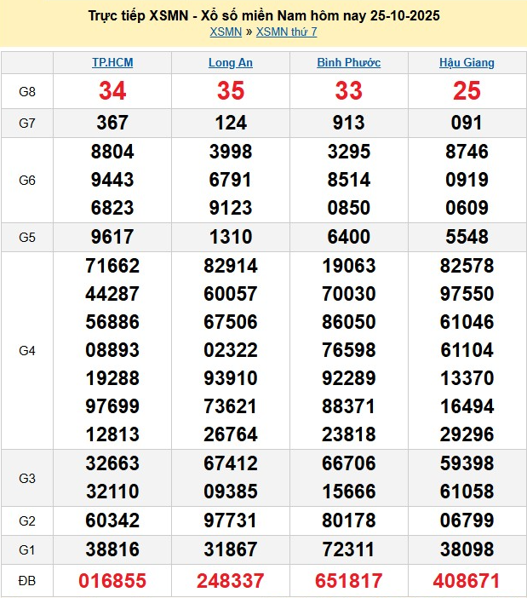This screenshot has height=598, width=527.
Task: Select G1 result 38816 for TP.HCM
Action: tap(112, 550)
